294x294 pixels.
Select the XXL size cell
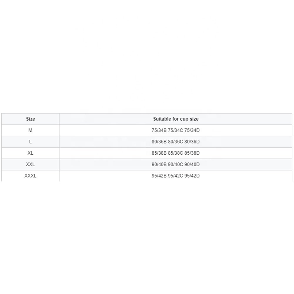[x=30, y=164]
